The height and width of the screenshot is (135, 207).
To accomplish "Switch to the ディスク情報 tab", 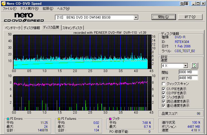I will point(32,28).
